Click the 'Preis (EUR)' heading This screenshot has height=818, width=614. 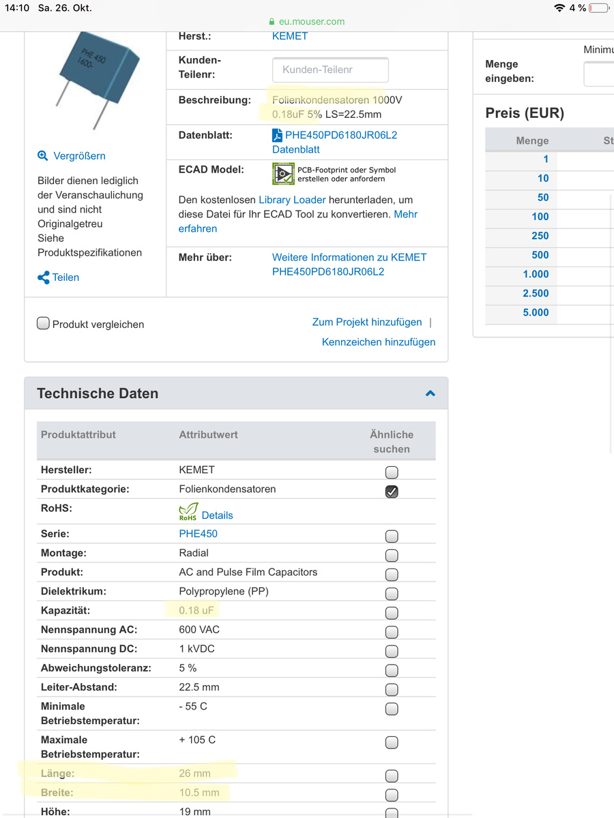[x=525, y=113]
